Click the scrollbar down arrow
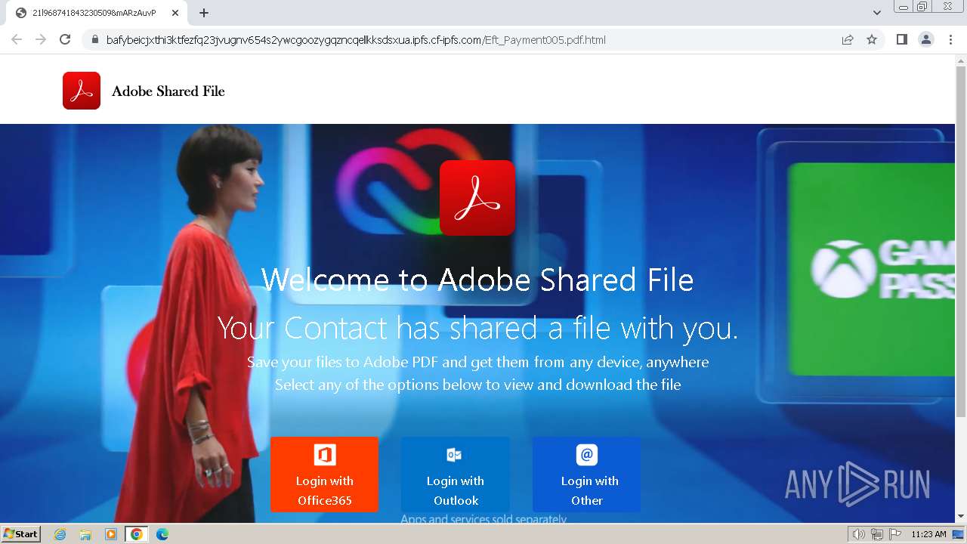Screen dimensions: 967x544 pos(961,517)
